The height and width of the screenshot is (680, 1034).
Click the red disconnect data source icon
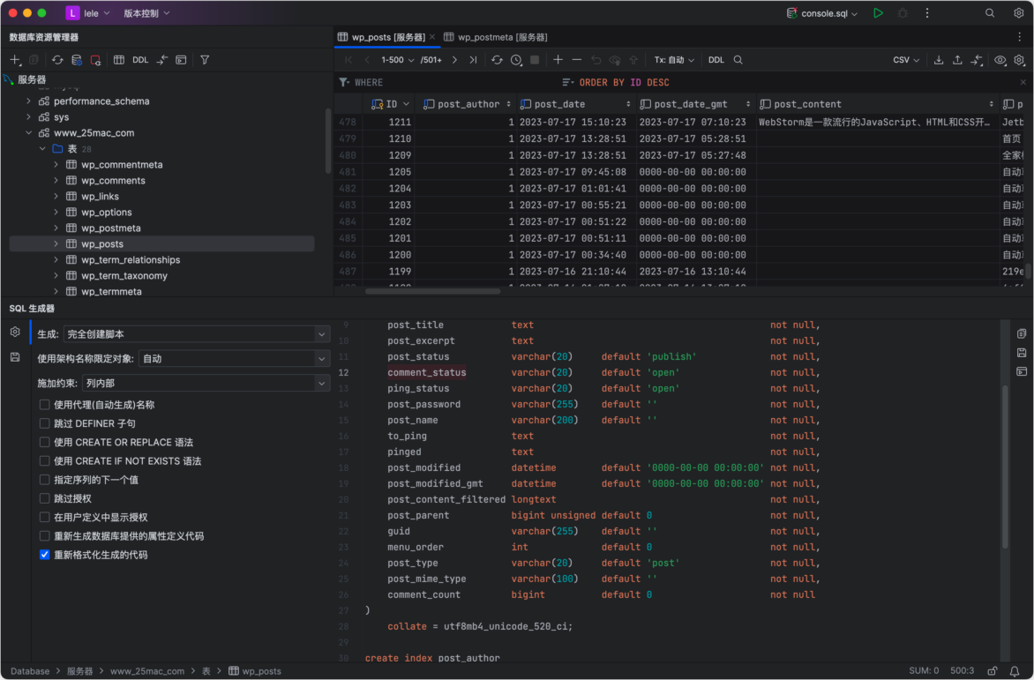pos(95,60)
